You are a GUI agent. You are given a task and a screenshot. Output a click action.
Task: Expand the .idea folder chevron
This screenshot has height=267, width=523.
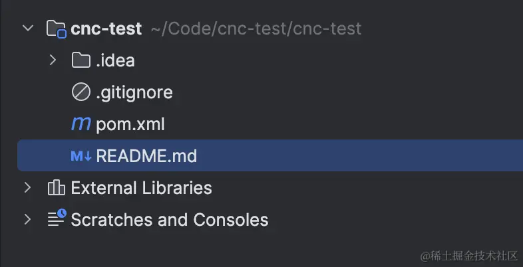click(53, 60)
